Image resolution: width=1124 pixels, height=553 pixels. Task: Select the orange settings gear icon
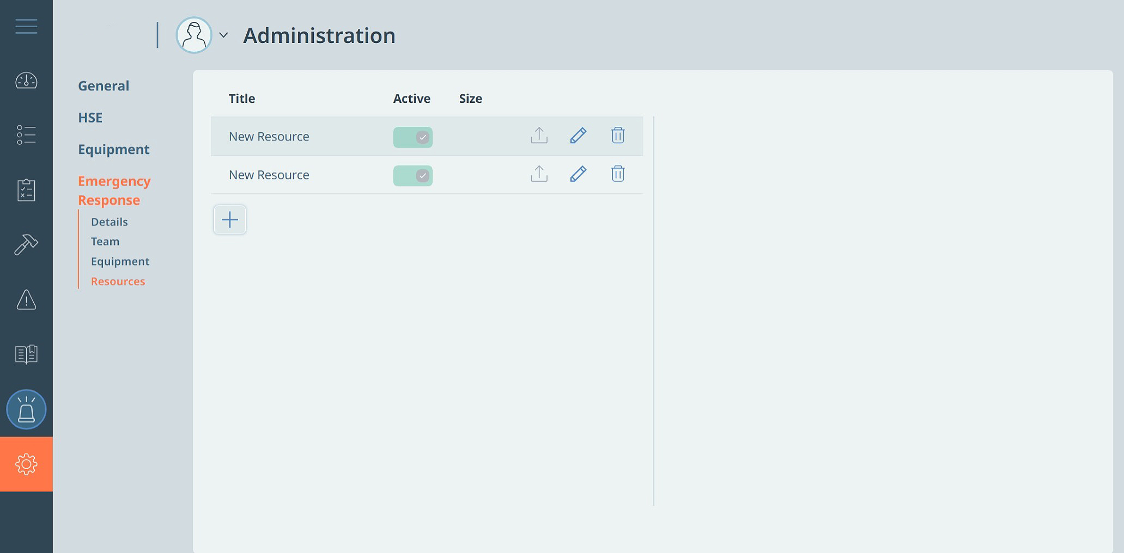pyautogui.click(x=26, y=464)
